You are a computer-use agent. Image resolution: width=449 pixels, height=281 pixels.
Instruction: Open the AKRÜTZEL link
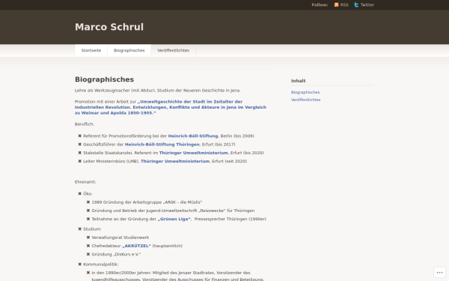point(136,246)
